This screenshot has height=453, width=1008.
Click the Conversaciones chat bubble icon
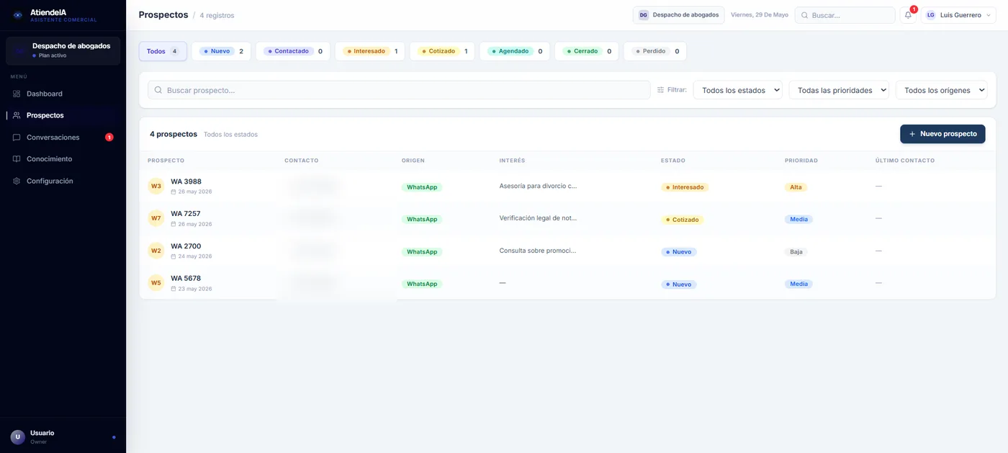pyautogui.click(x=17, y=138)
